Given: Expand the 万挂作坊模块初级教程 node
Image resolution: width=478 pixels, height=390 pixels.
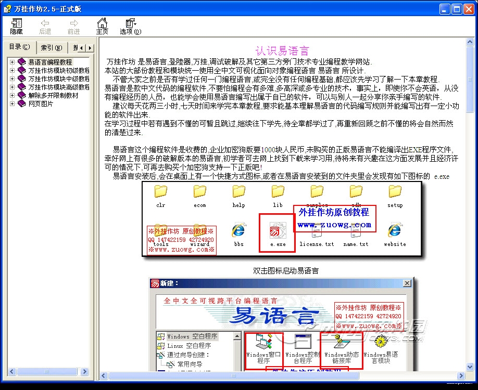Looking at the screenshot, I should (12, 70).
